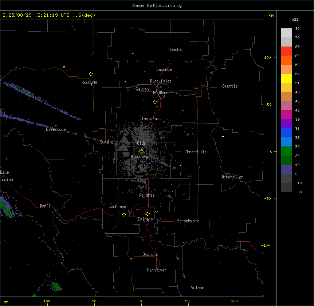Click the yellow diamond marker south of RedDeer
314x306 pixels.
(x=155, y=102)
